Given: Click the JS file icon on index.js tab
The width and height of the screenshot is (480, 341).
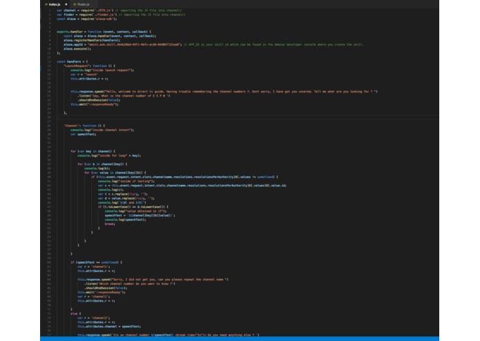Looking at the screenshot, I should (46, 4).
